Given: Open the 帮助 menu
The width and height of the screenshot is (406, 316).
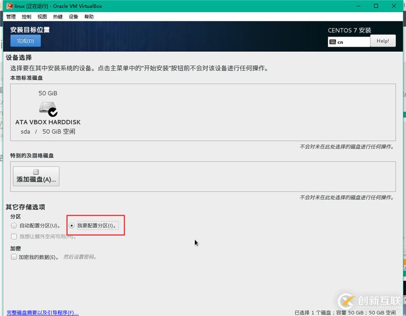Looking at the screenshot, I should pyautogui.click(x=89, y=17).
